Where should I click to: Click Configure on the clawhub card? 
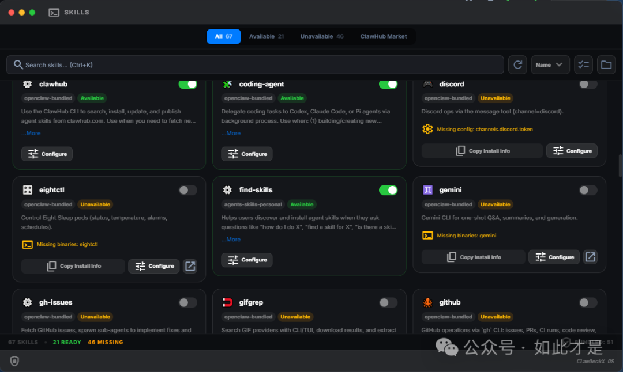point(47,154)
